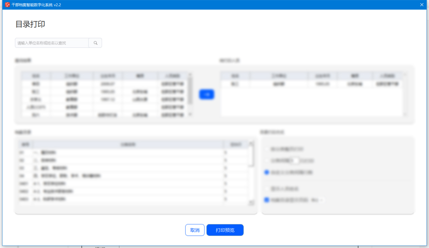Image resolution: width=429 pixels, height=248 pixels.
Task: Click the magnifier search icon button
Action: click(95, 43)
